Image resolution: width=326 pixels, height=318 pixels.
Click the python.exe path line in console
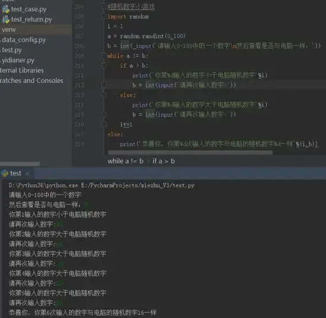102,185
